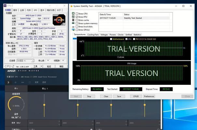The image size is (197, 130).
Task: Click the second core speed slider handle
Action: [78, 105]
